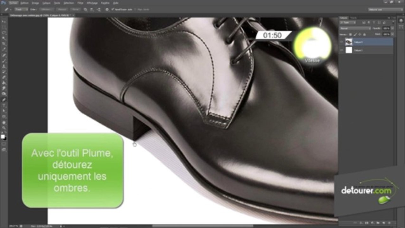This screenshot has width=405, height=228.
Task: Click the path alignment icon in options bar
Action: 92,9
